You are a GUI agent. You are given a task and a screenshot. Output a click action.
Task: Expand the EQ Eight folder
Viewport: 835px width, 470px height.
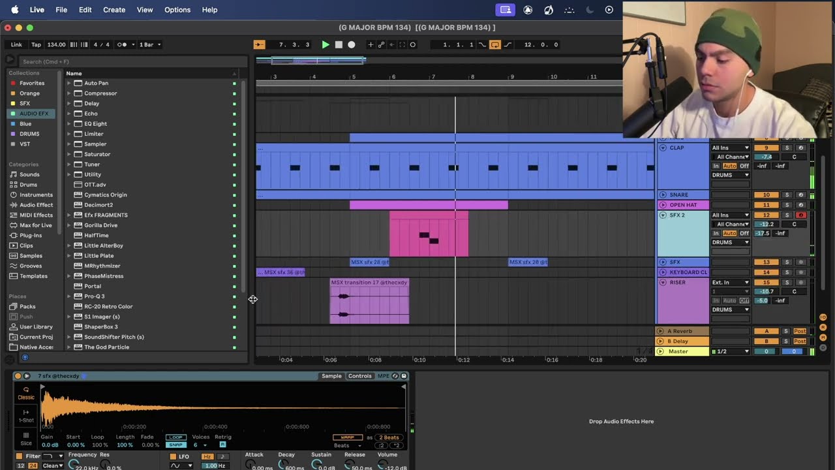pos(68,123)
